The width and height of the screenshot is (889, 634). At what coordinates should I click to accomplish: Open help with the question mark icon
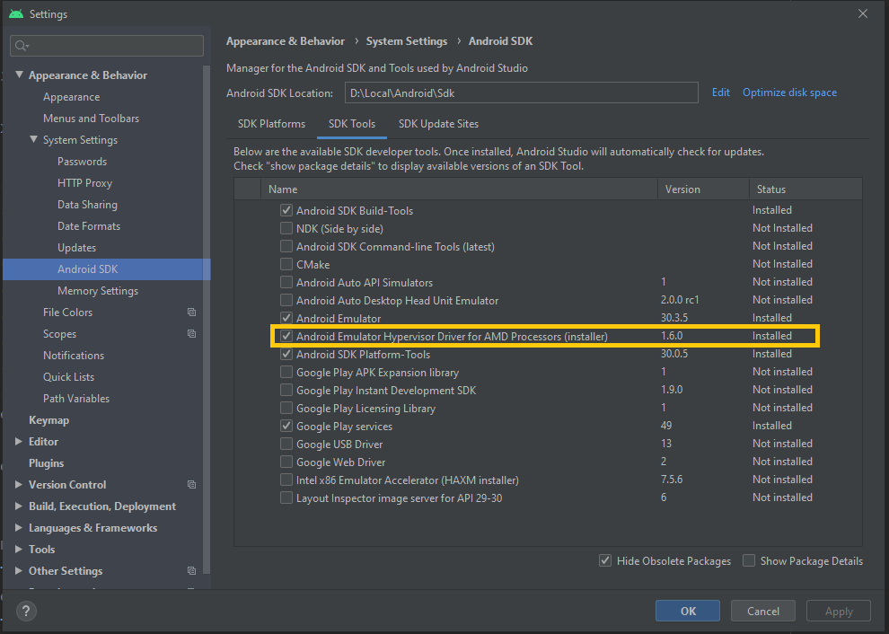coord(26,611)
